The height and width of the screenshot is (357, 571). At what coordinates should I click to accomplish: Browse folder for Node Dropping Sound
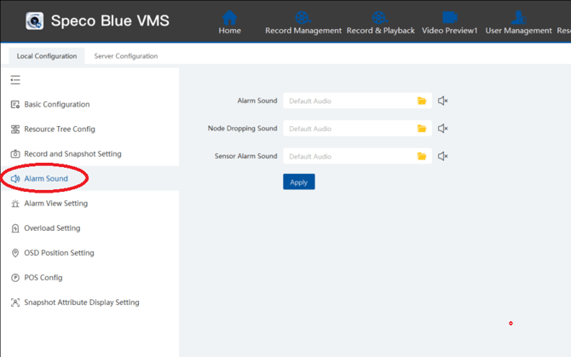pos(422,129)
